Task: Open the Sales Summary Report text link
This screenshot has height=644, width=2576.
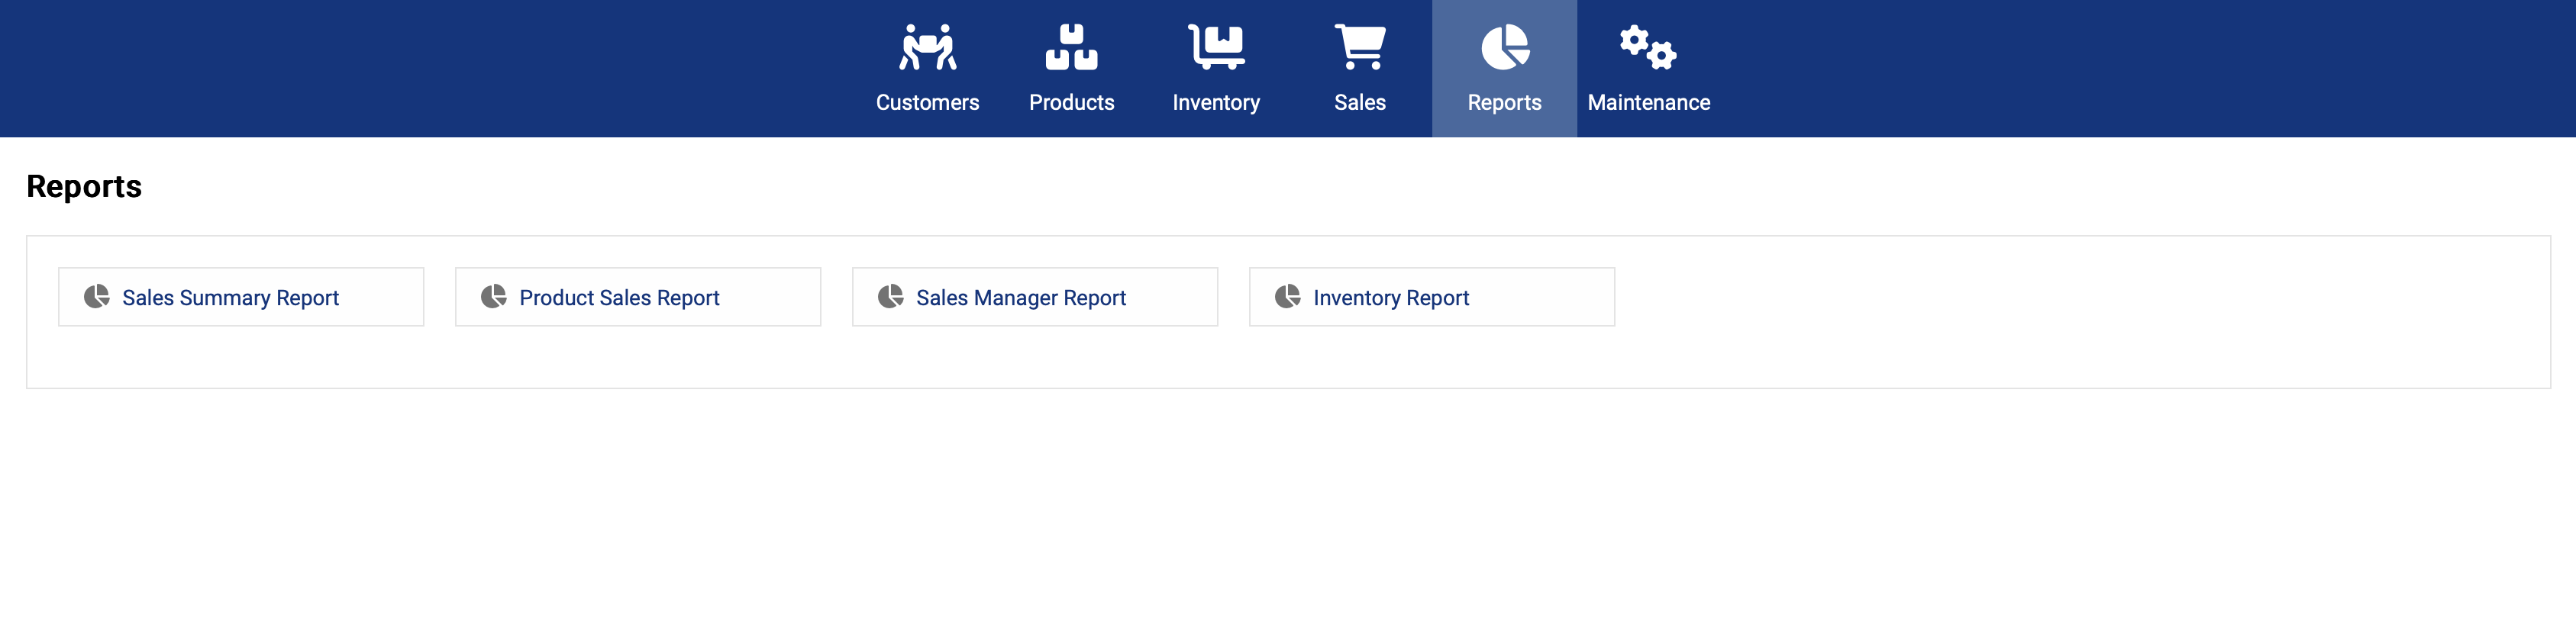Action: [x=230, y=298]
